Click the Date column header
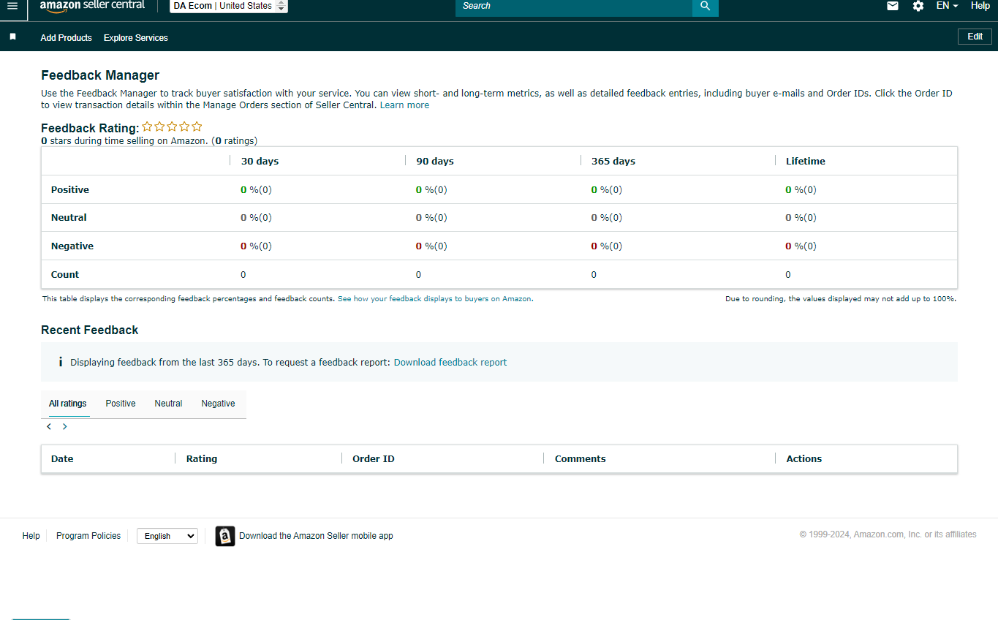The image size is (998, 620). [62, 459]
